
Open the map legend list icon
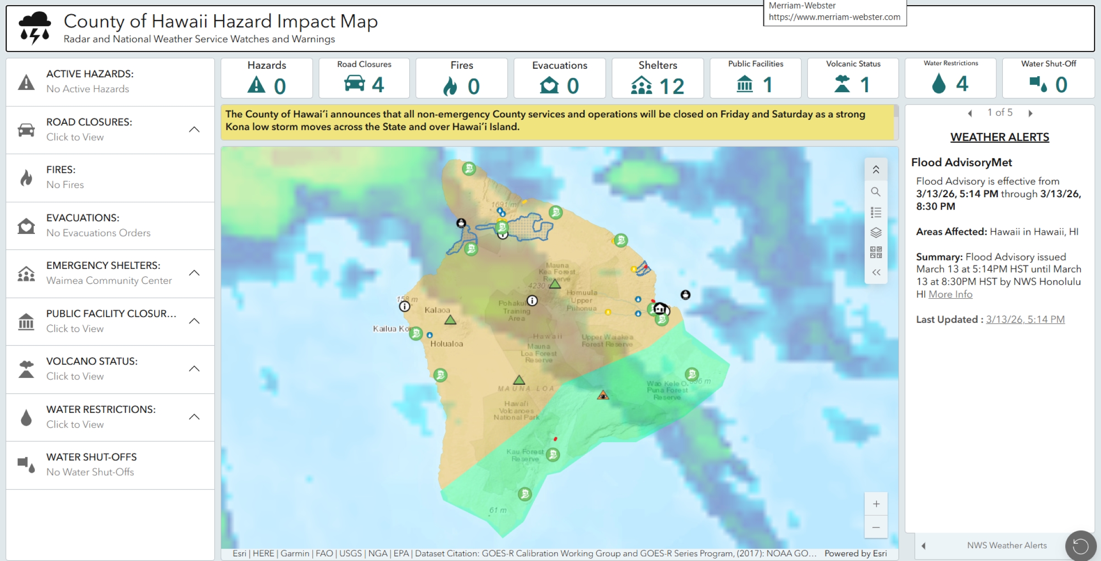[x=875, y=212]
